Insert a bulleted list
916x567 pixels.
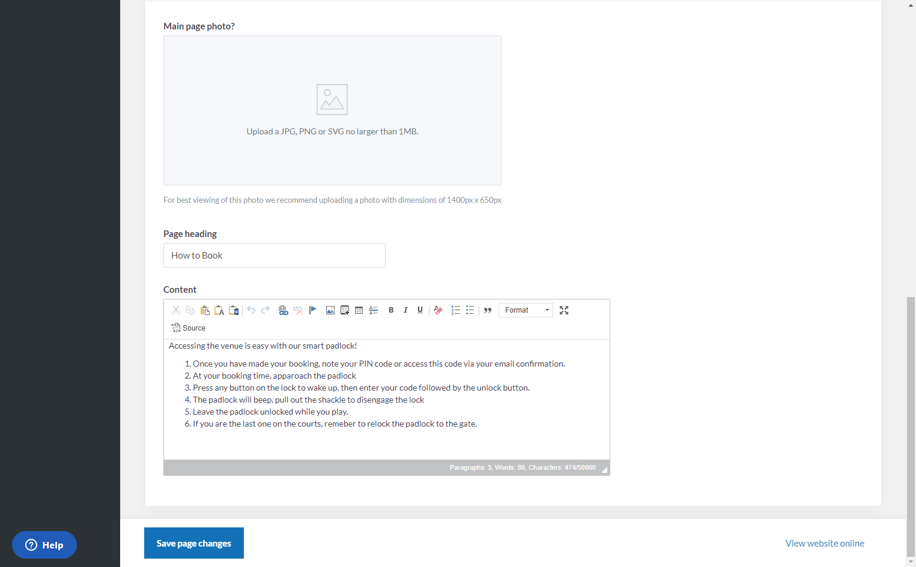point(470,310)
